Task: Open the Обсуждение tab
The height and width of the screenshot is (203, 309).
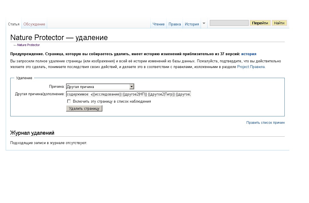Action: (34, 24)
